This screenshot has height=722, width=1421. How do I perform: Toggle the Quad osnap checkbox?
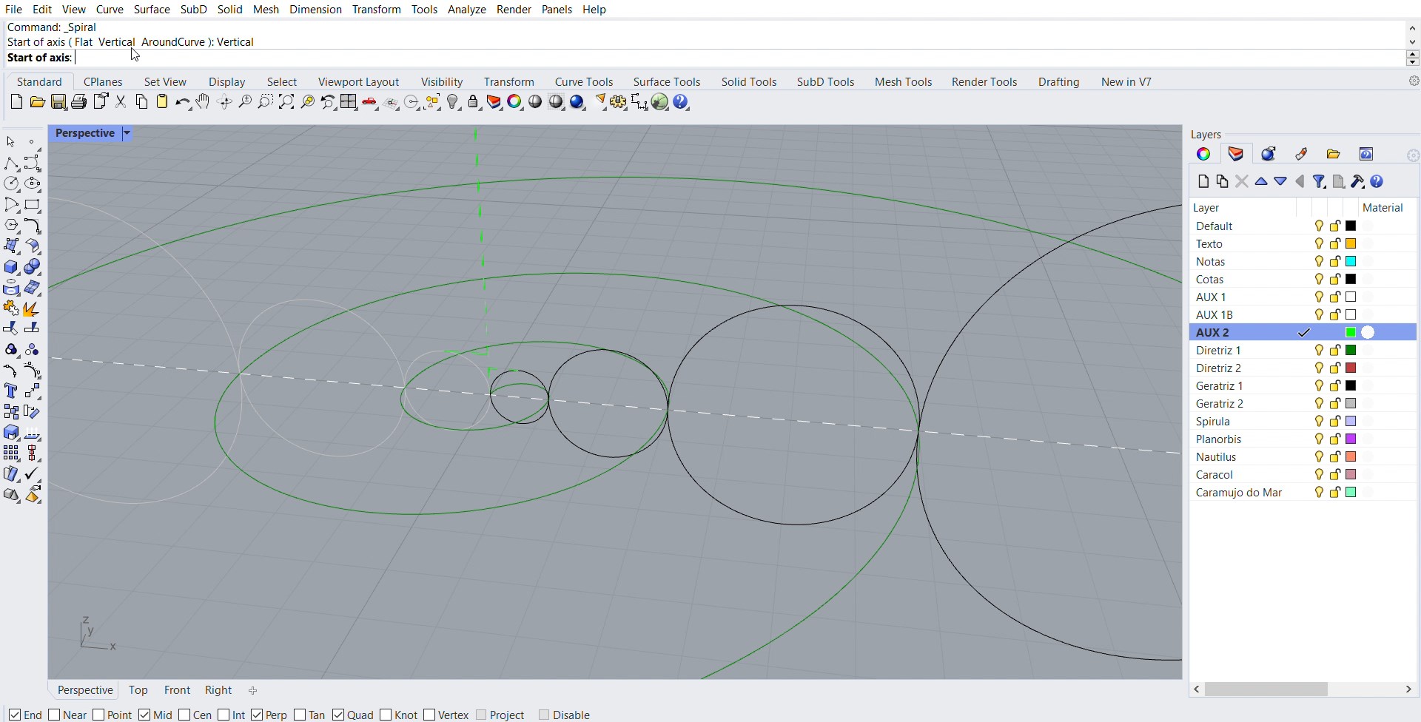[338, 715]
